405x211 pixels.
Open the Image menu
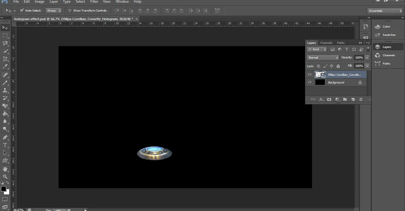[39, 2]
